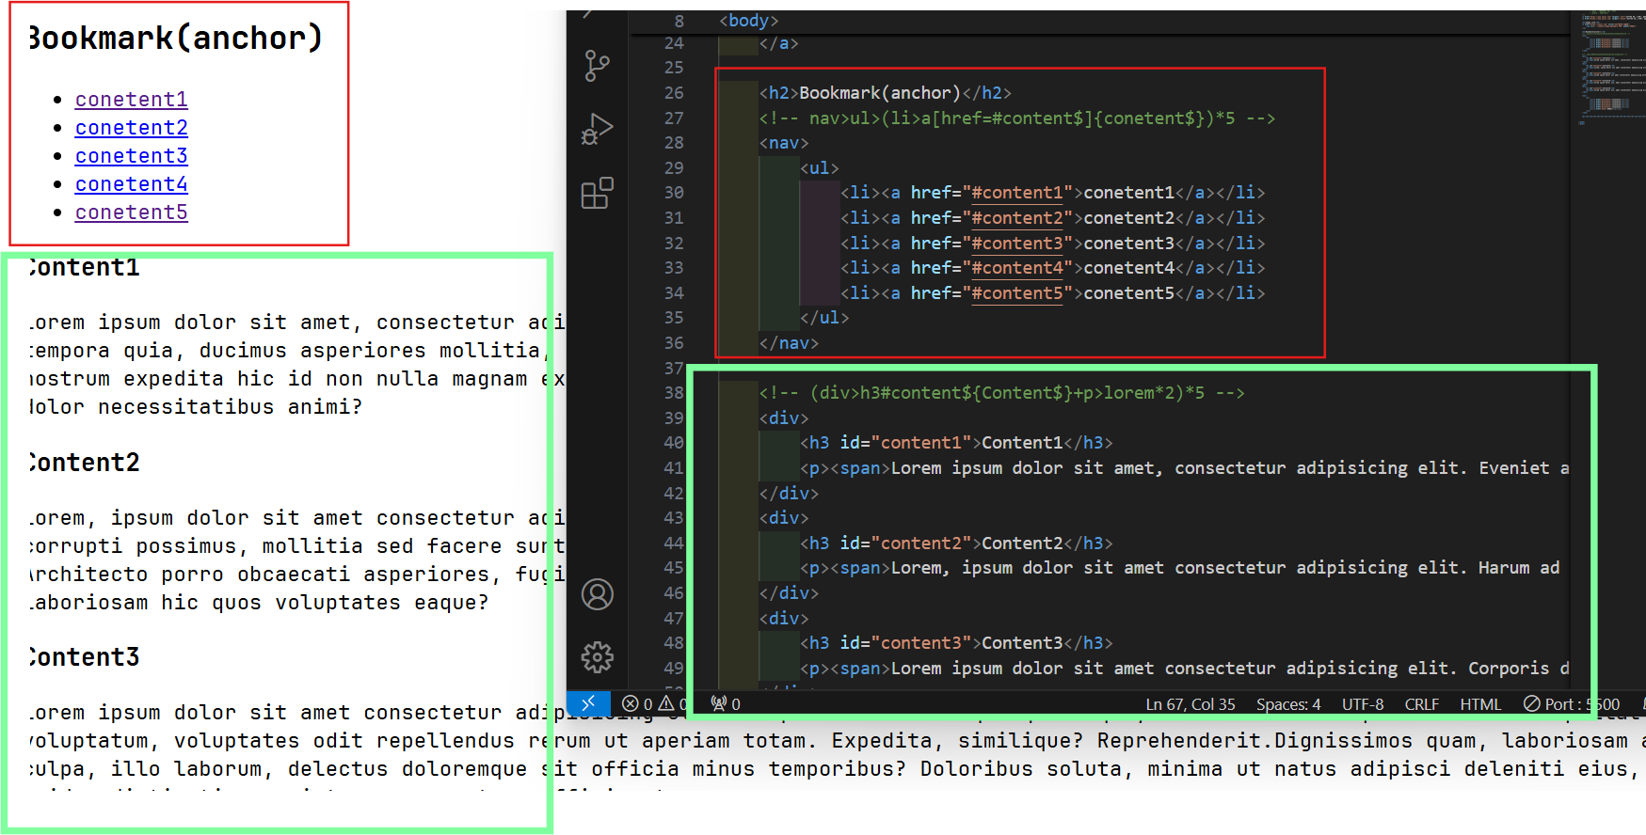Follow the conetent4 bookmark link
The image size is (1646, 835).
(x=132, y=184)
